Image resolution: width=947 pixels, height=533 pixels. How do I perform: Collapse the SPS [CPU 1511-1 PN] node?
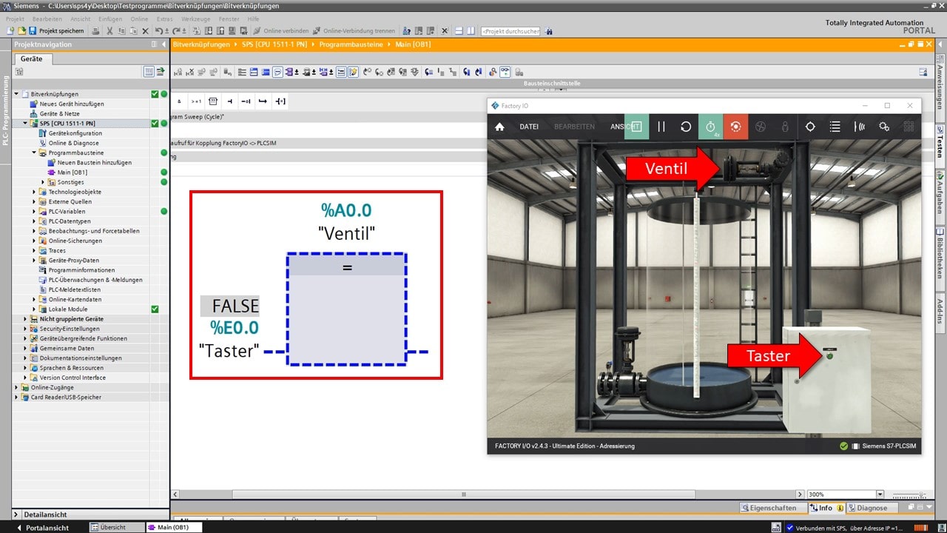pyautogui.click(x=25, y=124)
